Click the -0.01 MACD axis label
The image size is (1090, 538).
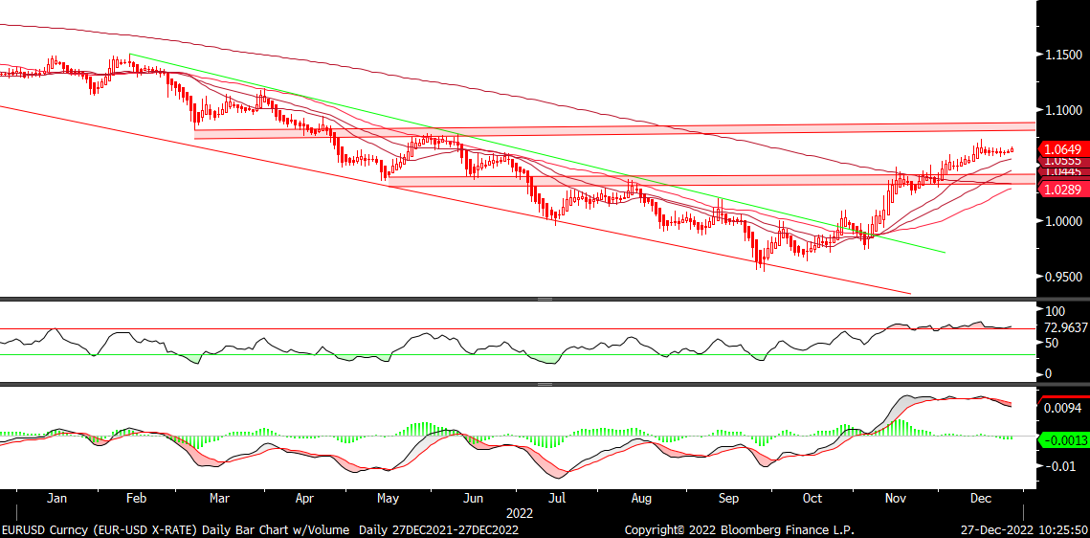coord(1058,465)
